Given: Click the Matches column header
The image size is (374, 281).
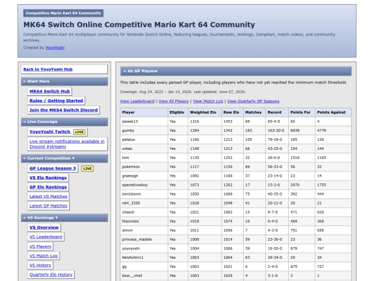Looking at the screenshot, I should 253,112.
